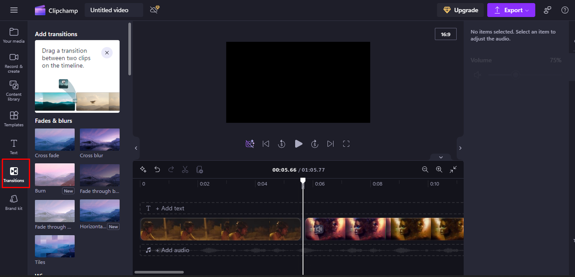
Task: Click the 0:08 mark on the timeline ruler
Action: [x=377, y=184]
